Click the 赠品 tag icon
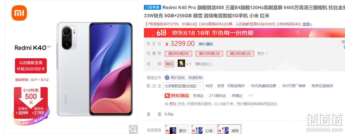Screen dimensions: 345x134 (169, 64)
